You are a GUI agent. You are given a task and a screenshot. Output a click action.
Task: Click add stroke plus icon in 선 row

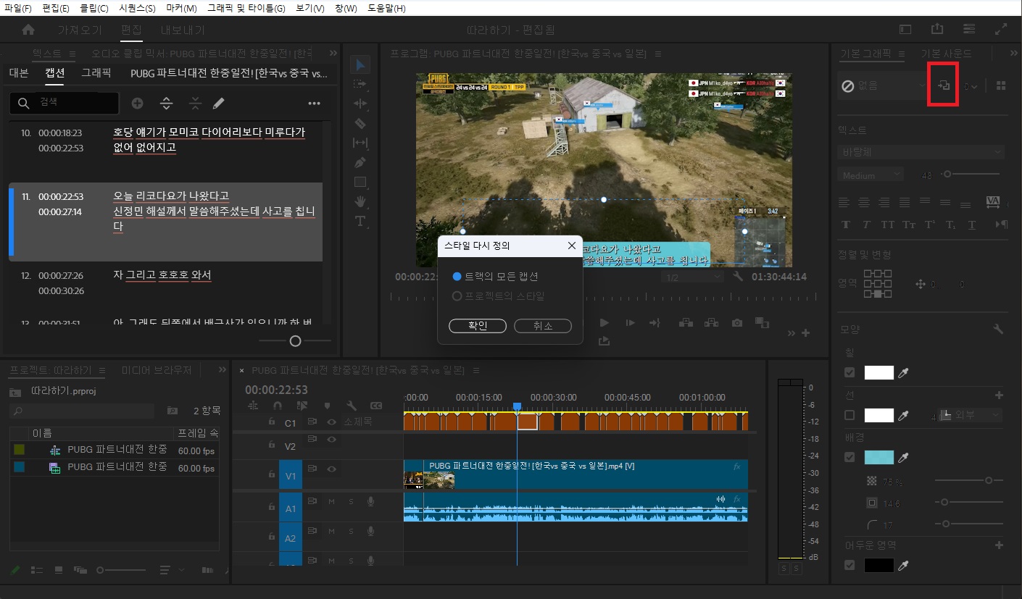pyautogui.click(x=999, y=395)
